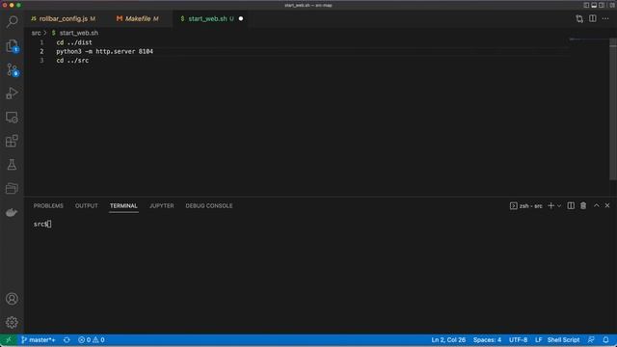Screen dimensions: 617x347
Task: Synchronize changes status bar icon
Action: pyautogui.click(x=67, y=340)
